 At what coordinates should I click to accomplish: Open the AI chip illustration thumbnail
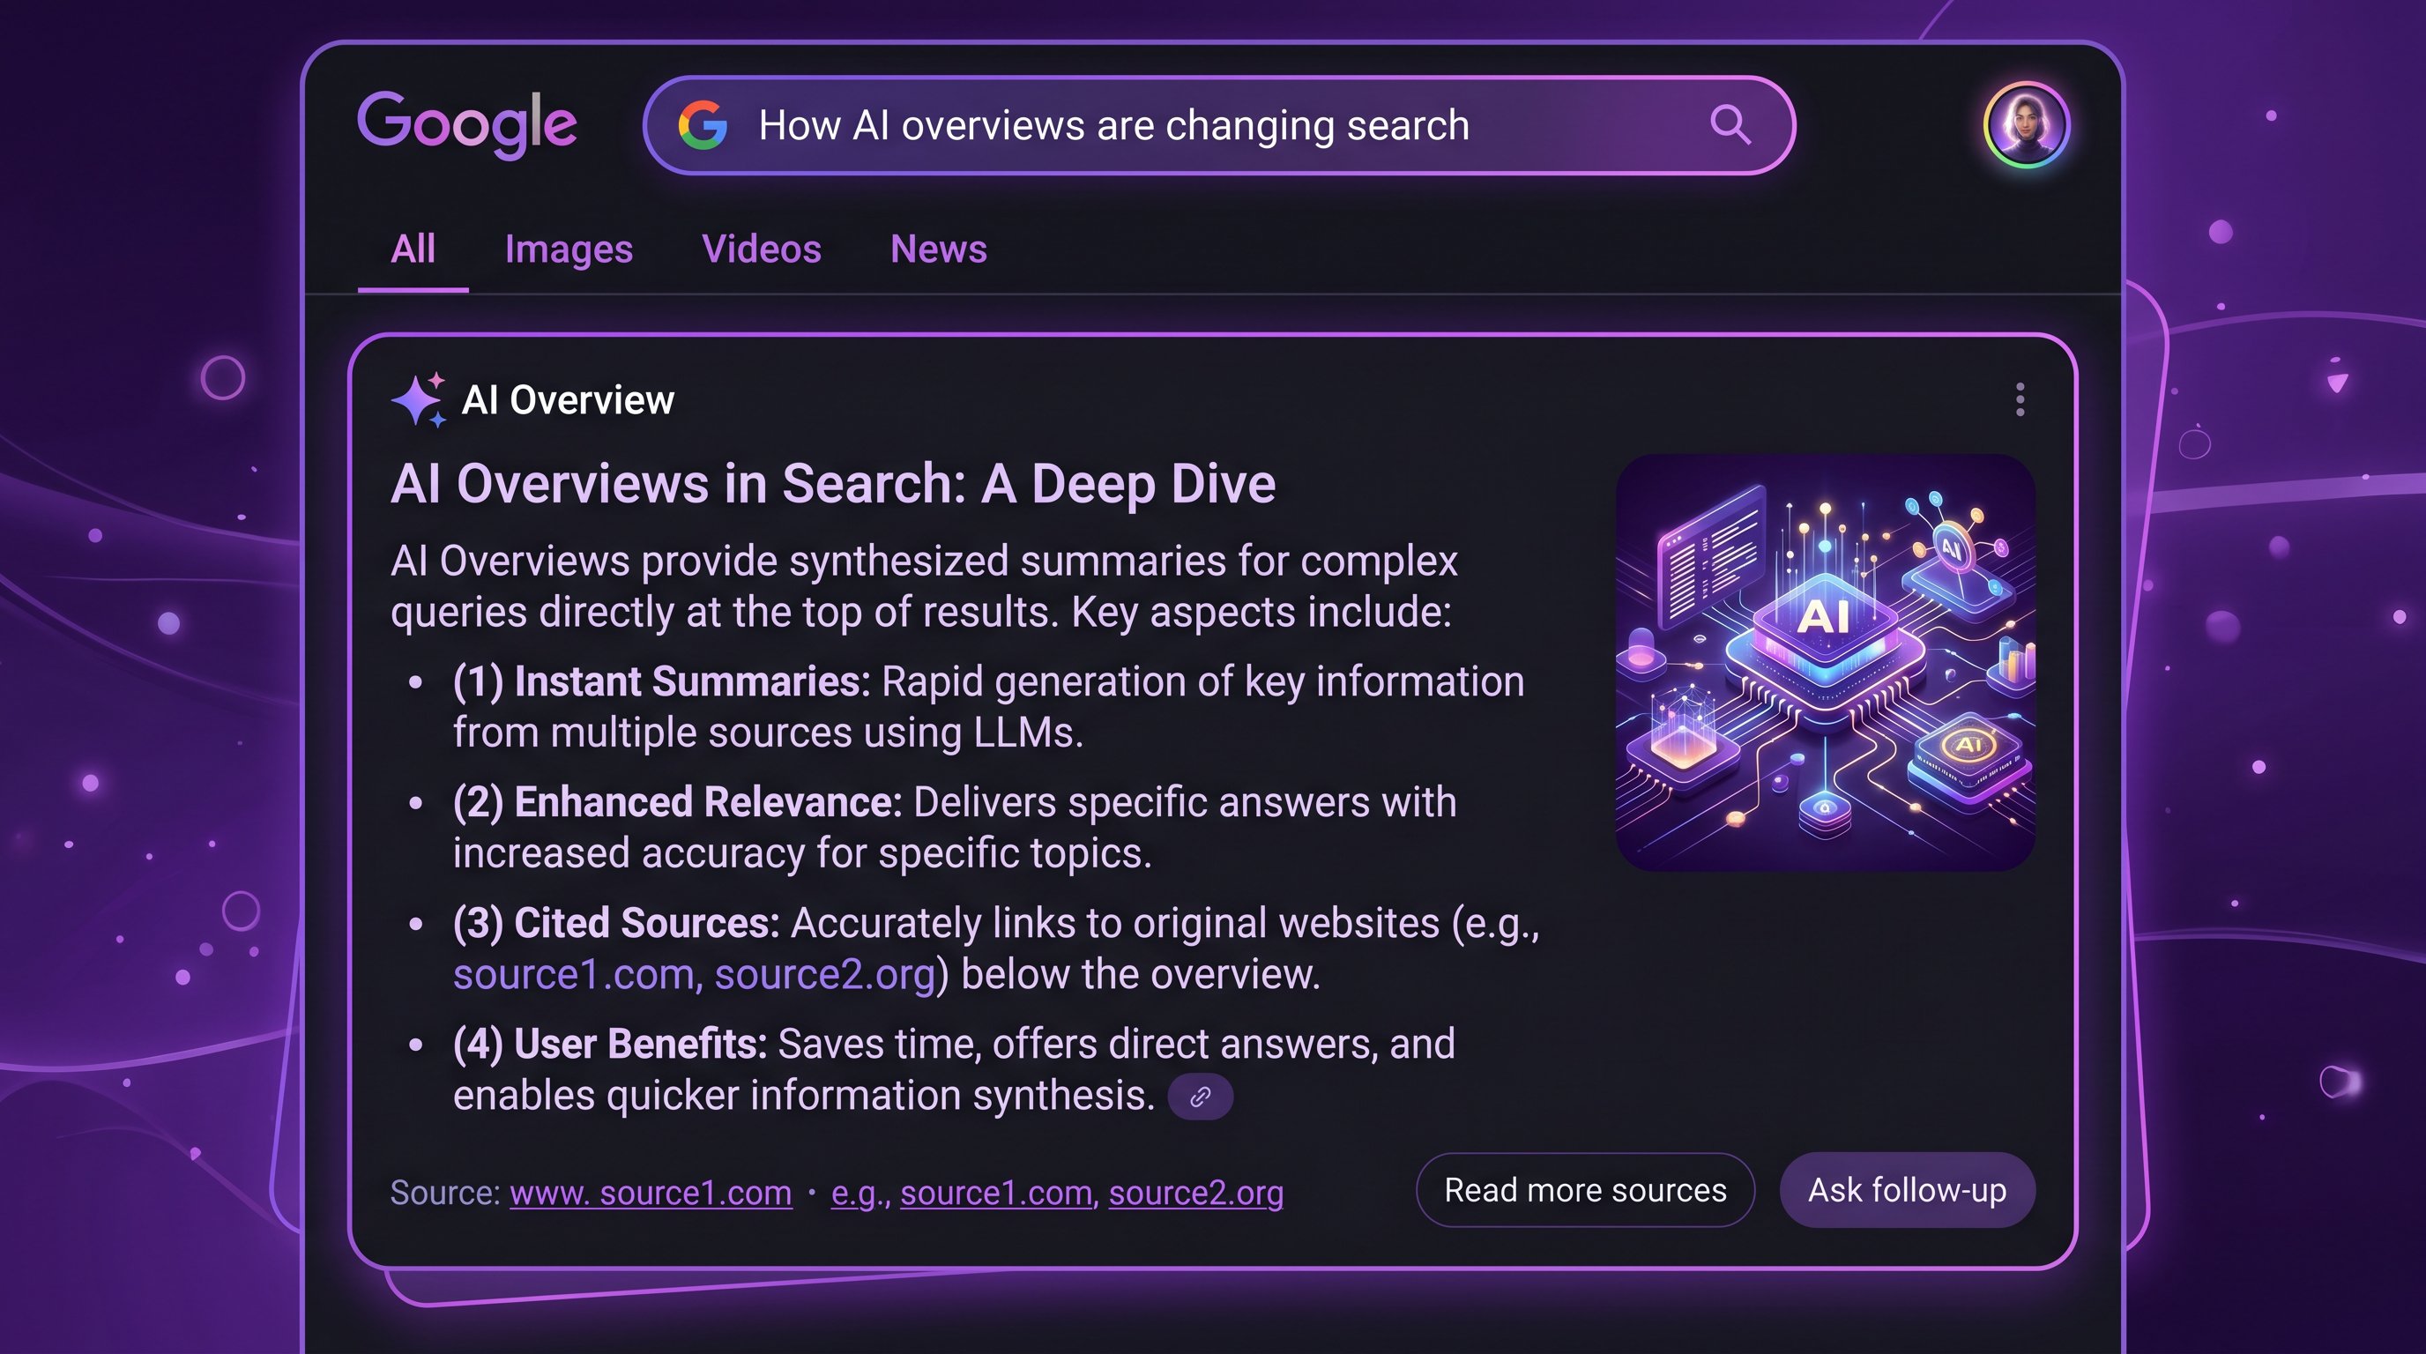pyautogui.click(x=1825, y=663)
